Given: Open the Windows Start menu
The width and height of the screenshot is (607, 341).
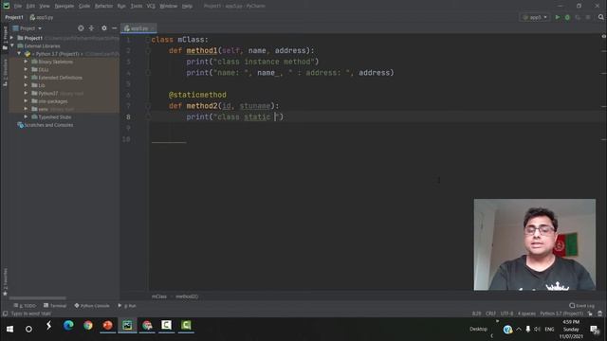Looking at the screenshot, I should click(9, 329).
